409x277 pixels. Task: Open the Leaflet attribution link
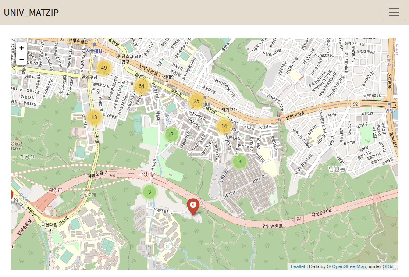(x=298, y=266)
